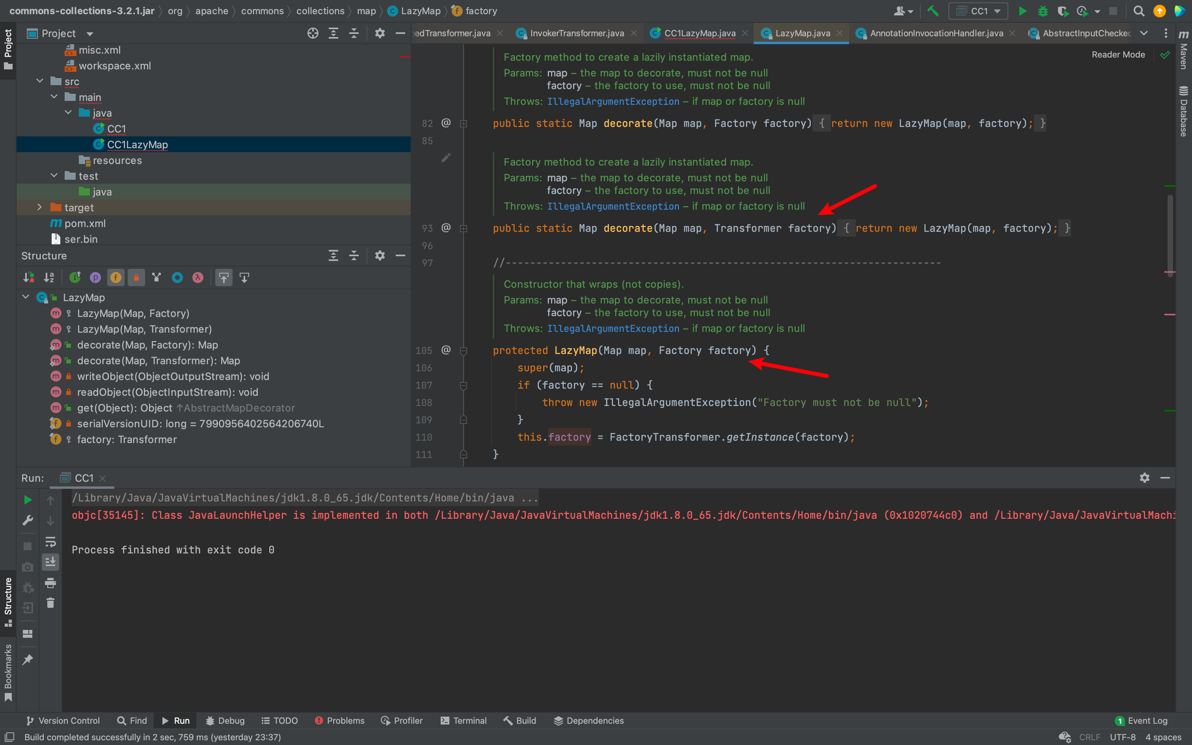
Task: Click the Build Project hammer icon
Action: click(932, 11)
